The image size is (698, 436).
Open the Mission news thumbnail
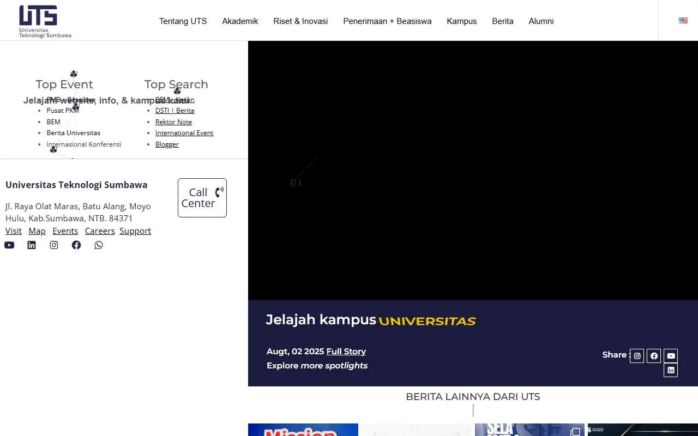click(303, 430)
